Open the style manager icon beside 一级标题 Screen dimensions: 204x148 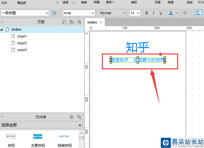54,13
